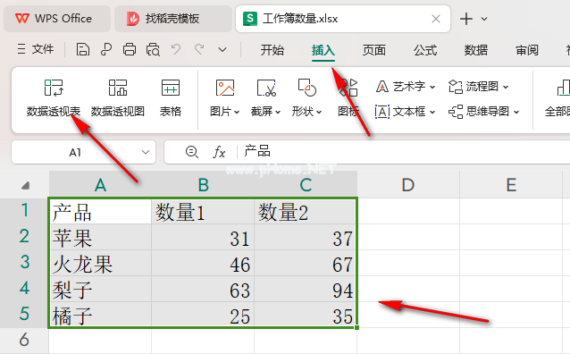Click the Save icon in quick toolbar
Screen dimensions: 570x354
[x=82, y=49]
